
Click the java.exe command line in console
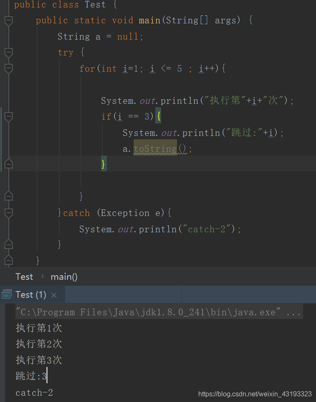pyautogui.click(x=159, y=312)
